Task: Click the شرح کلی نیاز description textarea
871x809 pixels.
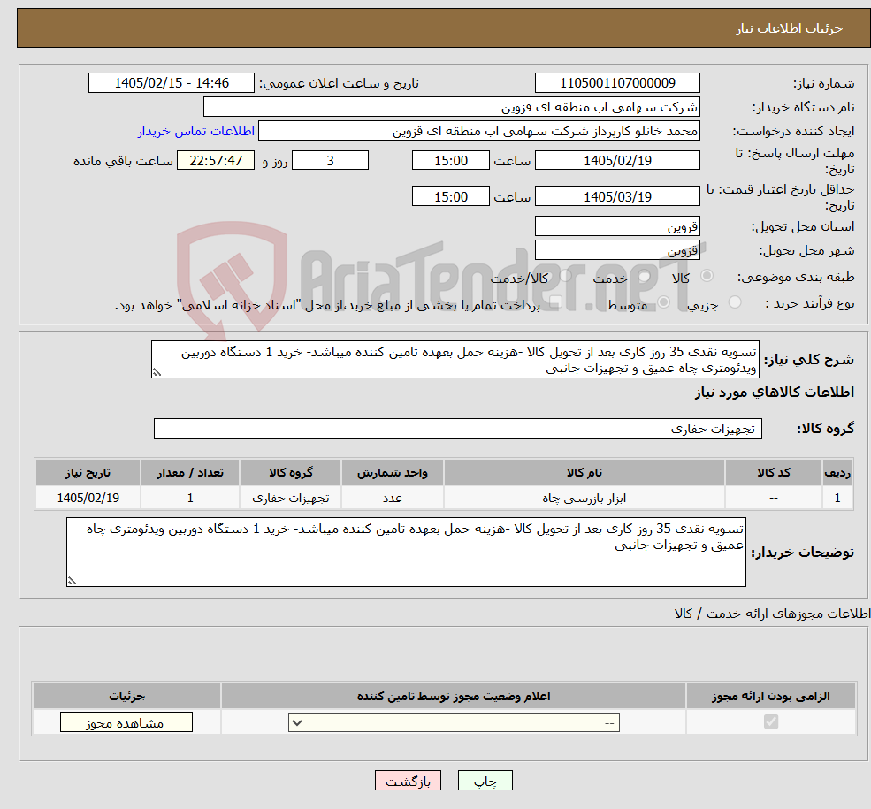Action: pos(455,360)
